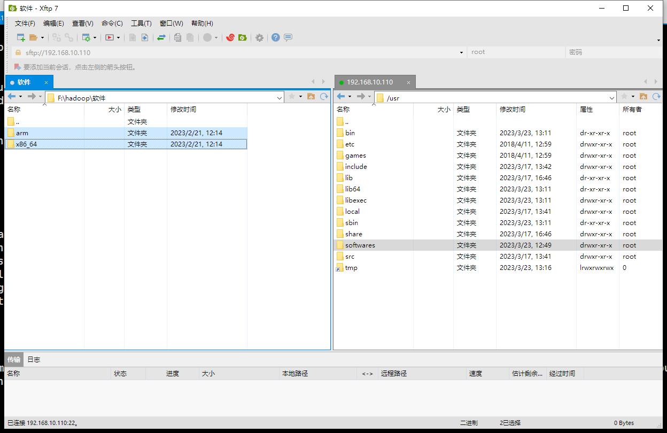Go to home folder in local pane

pos(311,97)
